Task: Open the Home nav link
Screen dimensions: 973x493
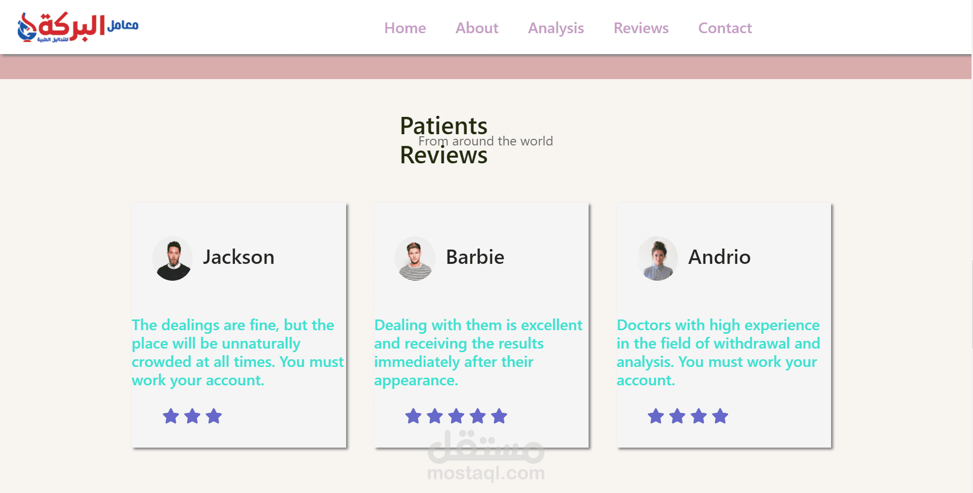Action: coord(405,28)
